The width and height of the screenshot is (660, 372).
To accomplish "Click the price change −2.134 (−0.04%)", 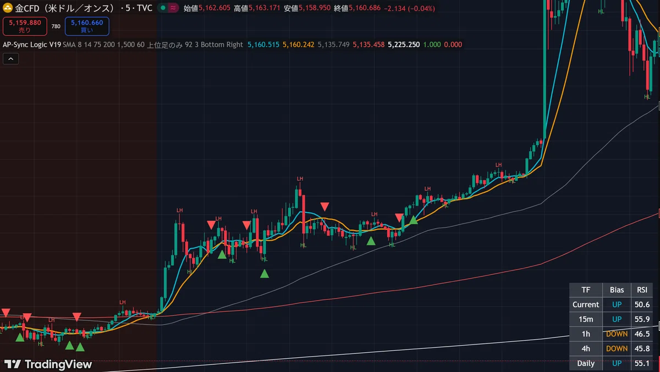I will click(x=409, y=9).
